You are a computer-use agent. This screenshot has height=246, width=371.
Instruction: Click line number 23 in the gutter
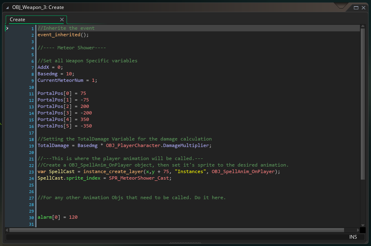(32, 172)
